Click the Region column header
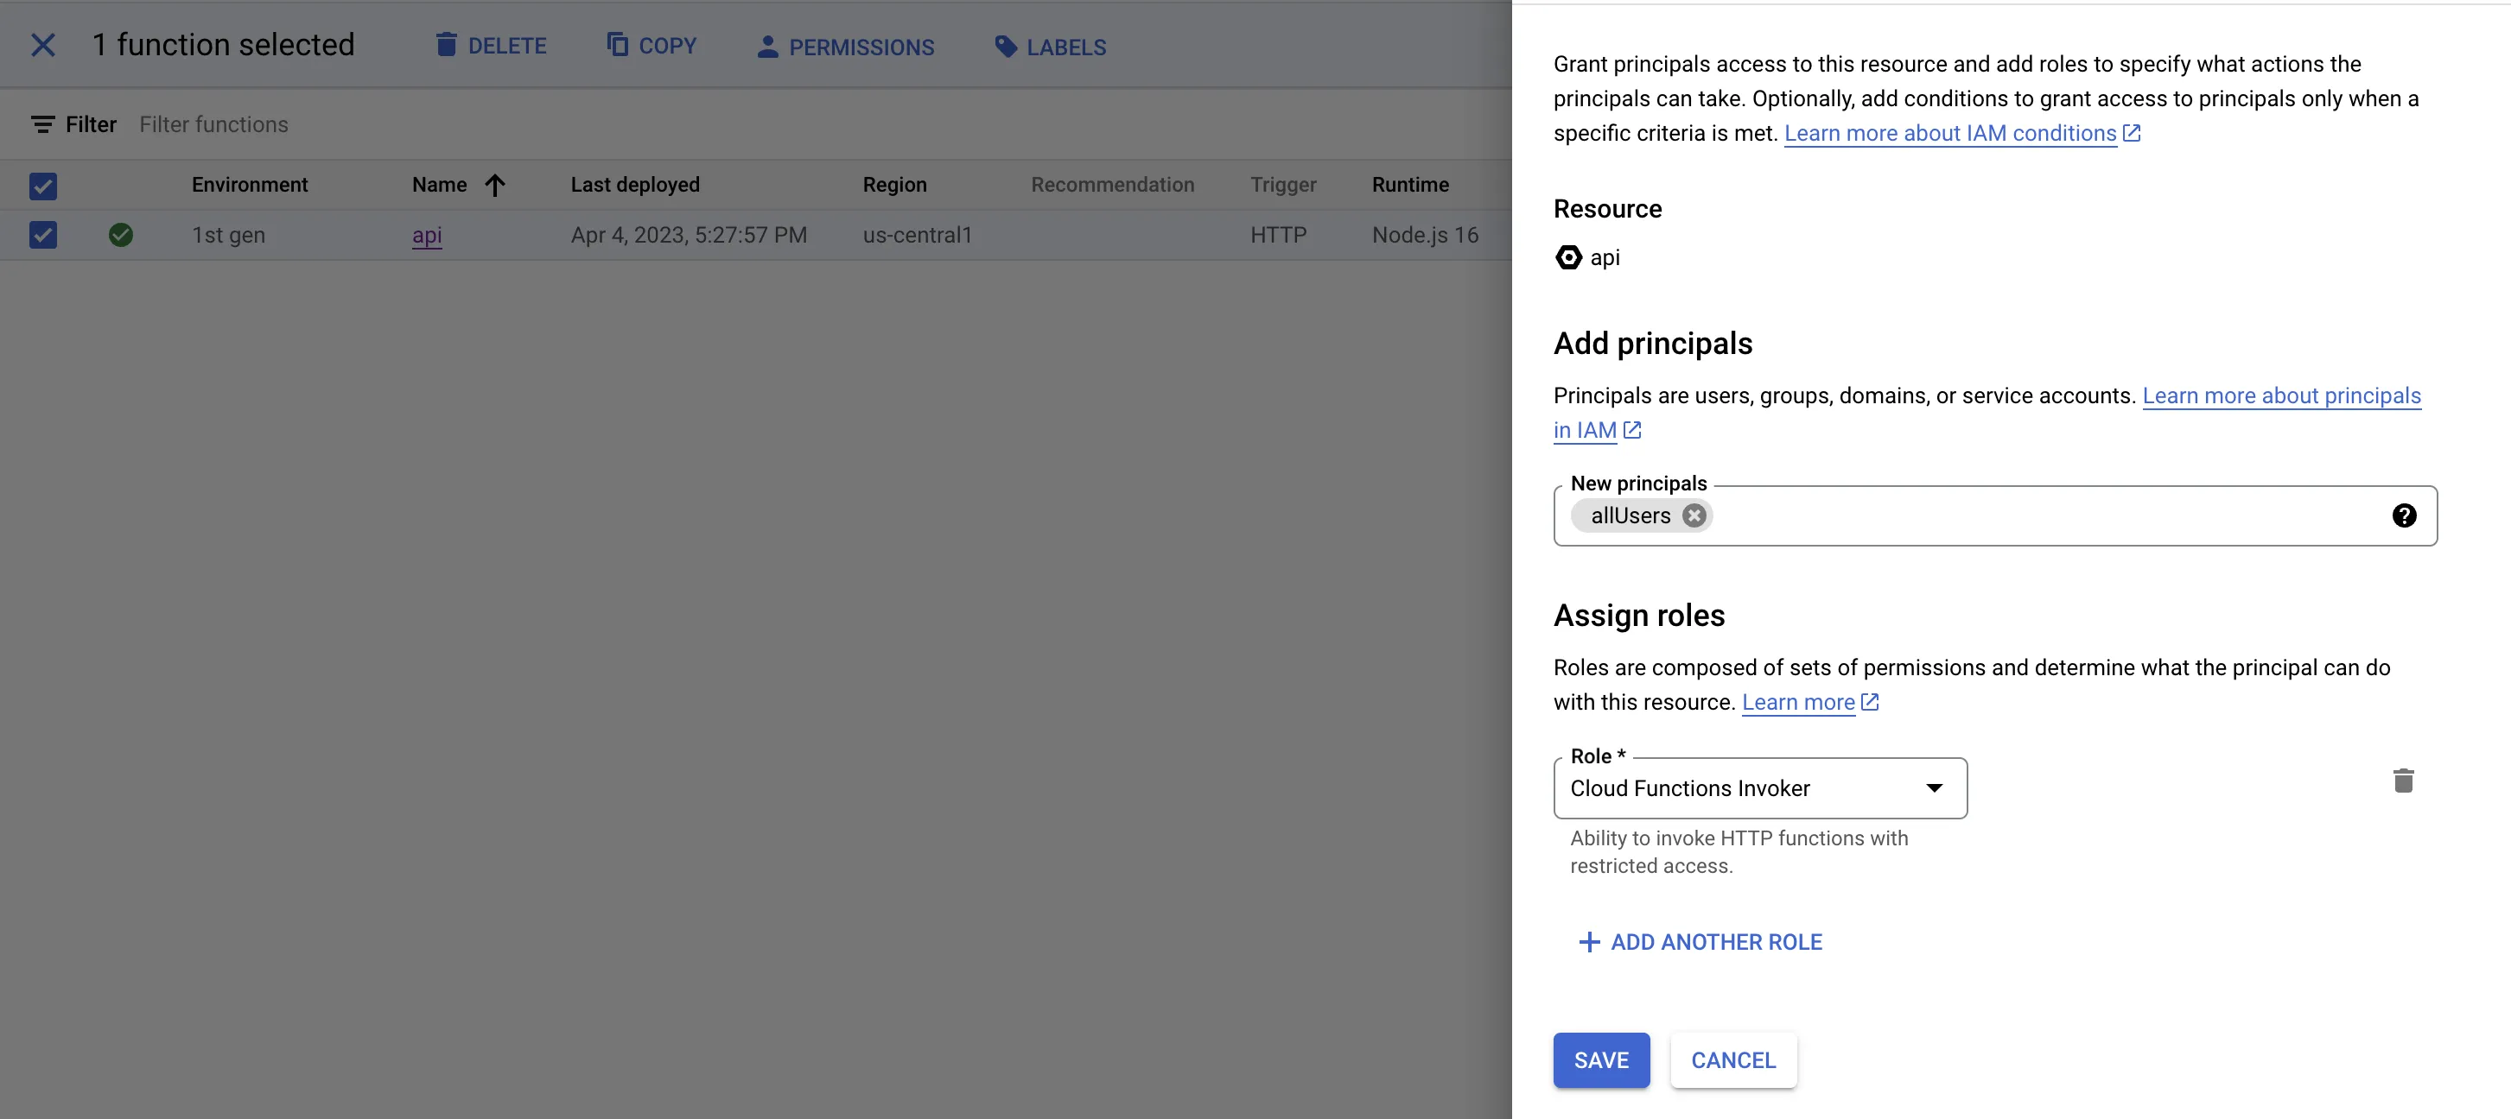This screenshot has width=2511, height=1119. click(893, 185)
